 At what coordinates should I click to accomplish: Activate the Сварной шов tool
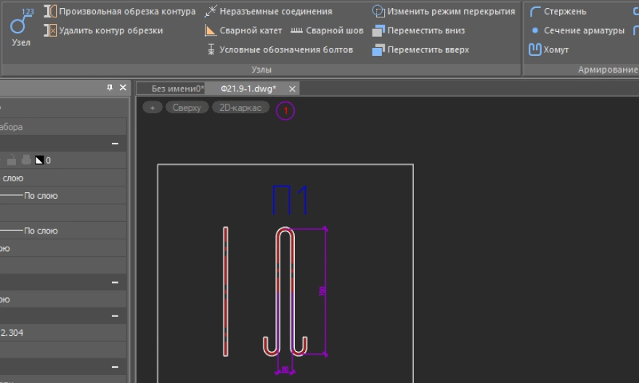click(x=327, y=30)
